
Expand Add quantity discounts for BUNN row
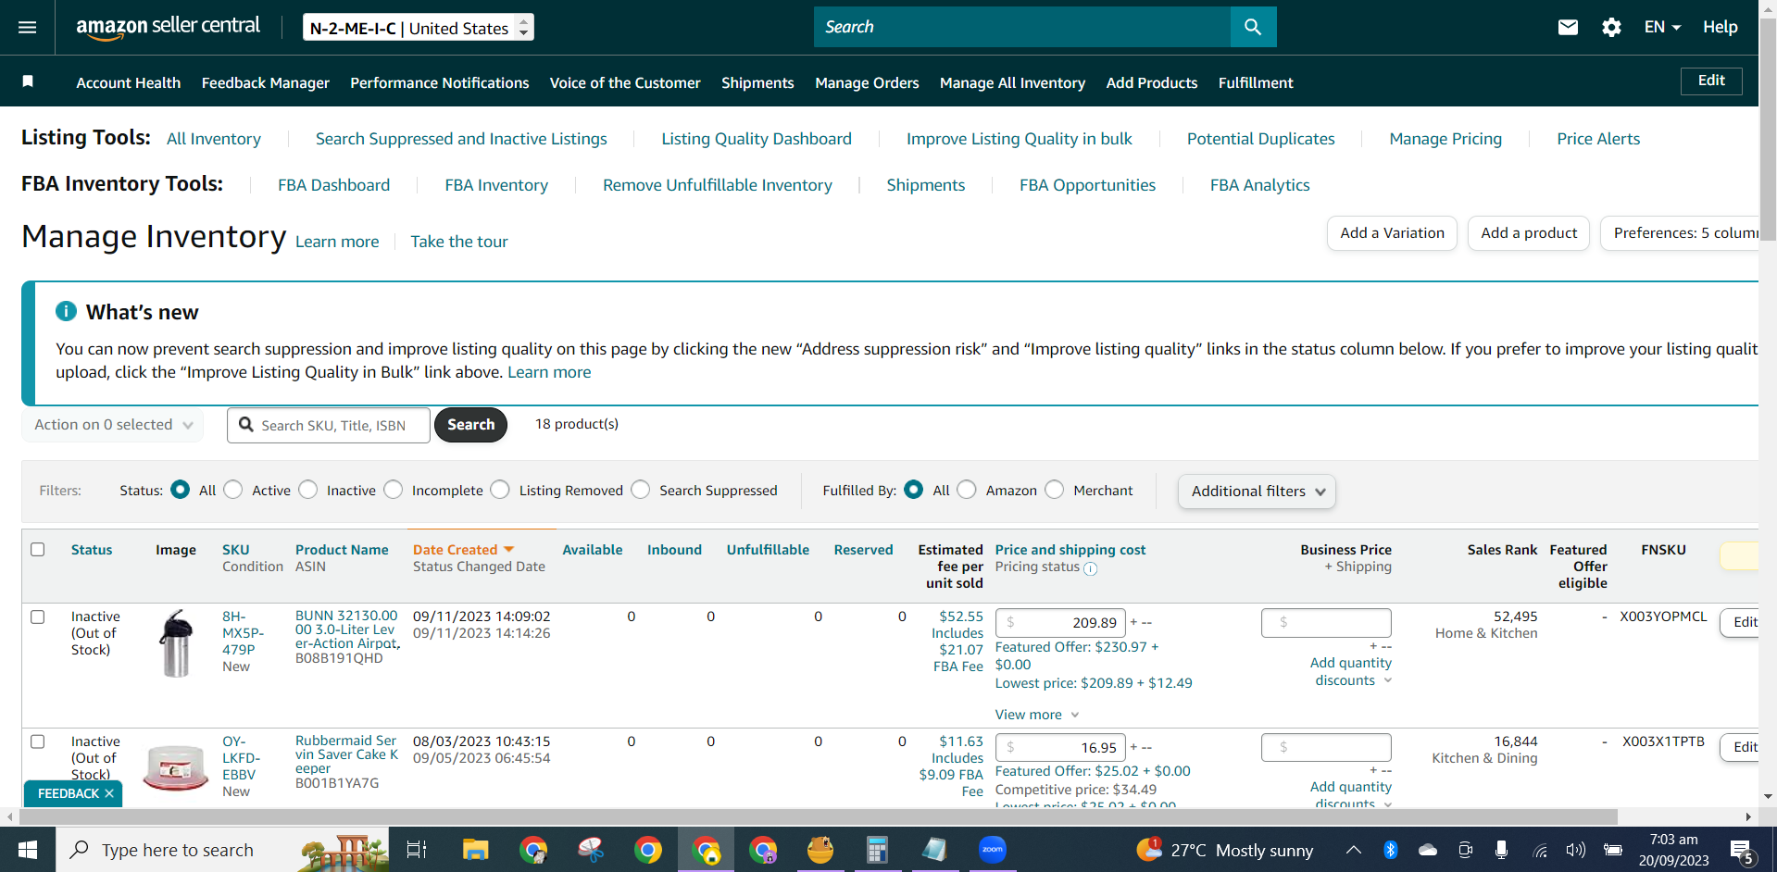1351,671
